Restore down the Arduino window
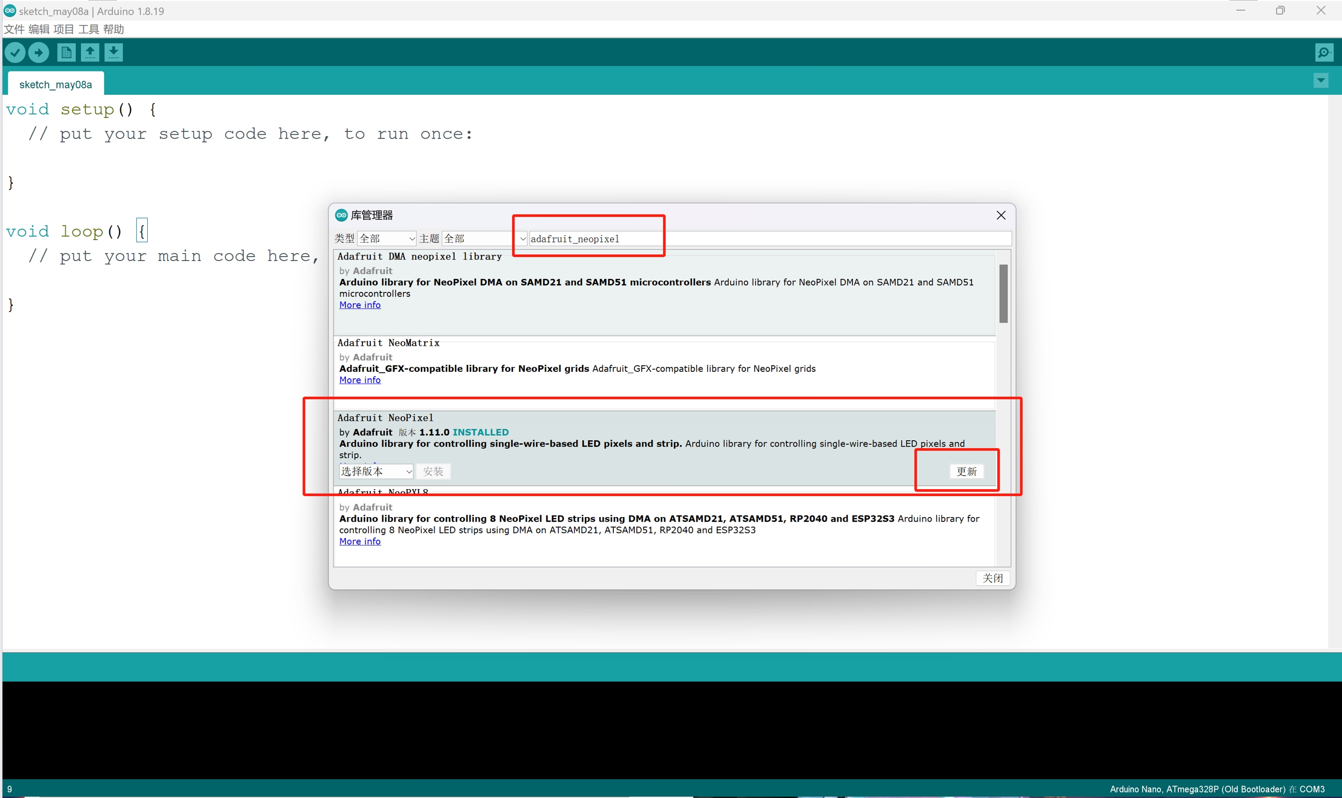 tap(1280, 10)
